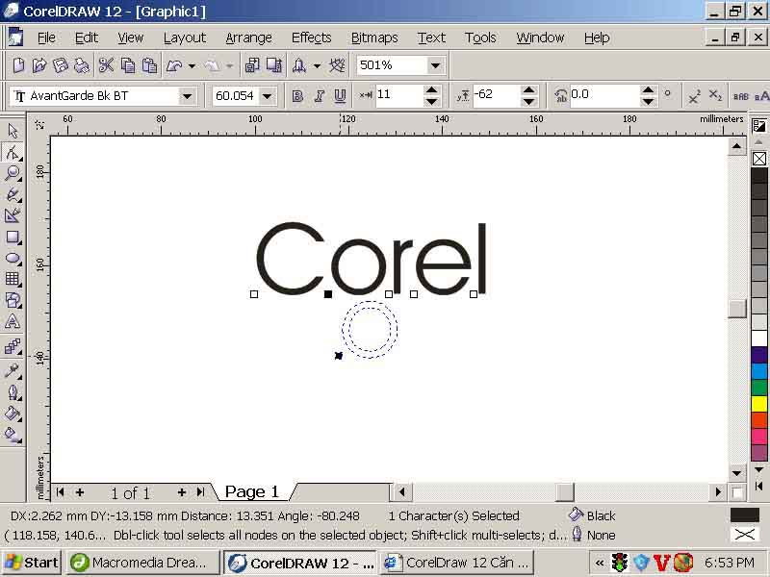Screen dimensions: 770x577
Task: Open the Edit menu
Action: coord(87,38)
